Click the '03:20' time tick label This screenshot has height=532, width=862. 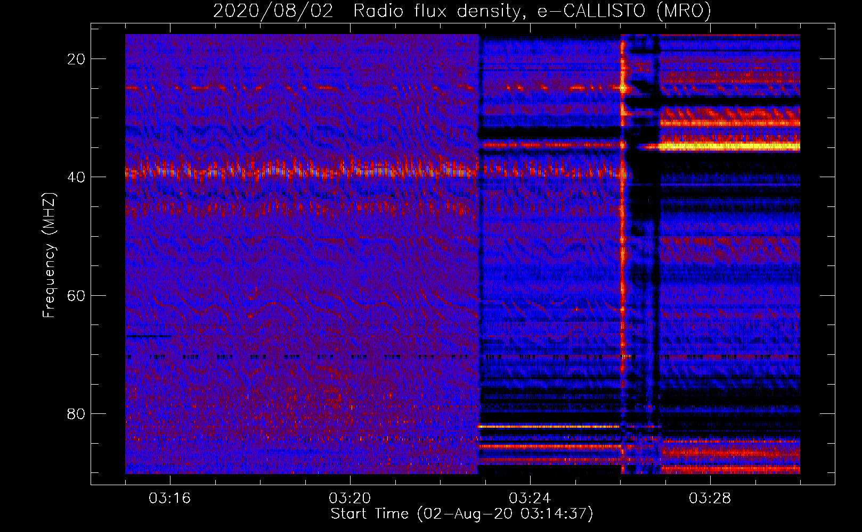pyautogui.click(x=349, y=498)
